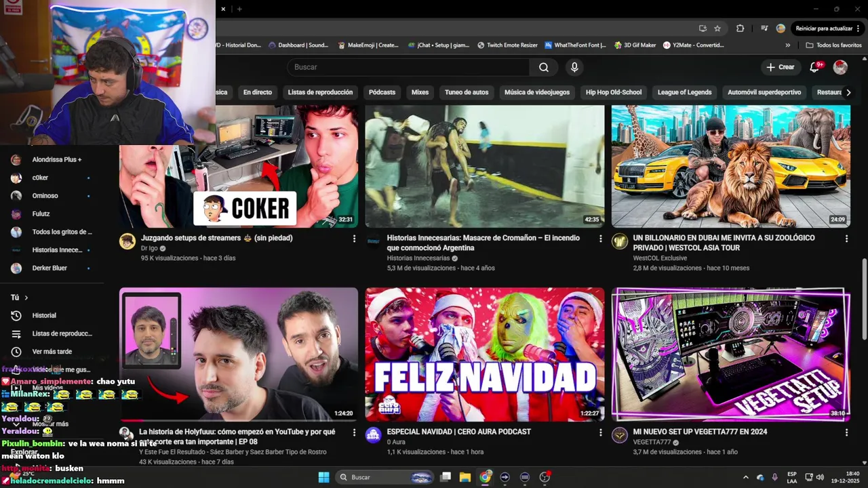
Task: Open the MakeEmoji bookmark
Action: click(368, 45)
